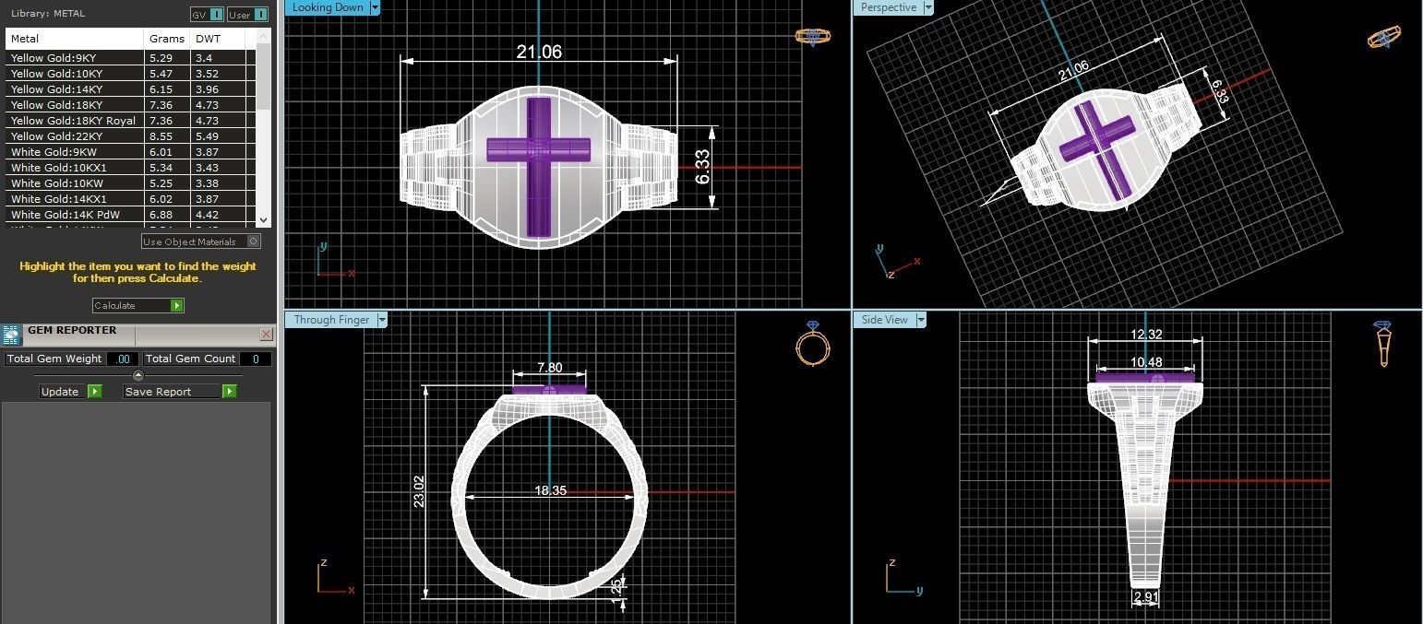Select the Yellow Gold:18KY Royal row
This screenshot has height=624, width=1423.
[131, 120]
